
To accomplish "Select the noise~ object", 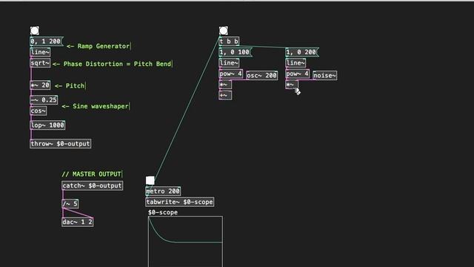I will [x=324, y=76].
